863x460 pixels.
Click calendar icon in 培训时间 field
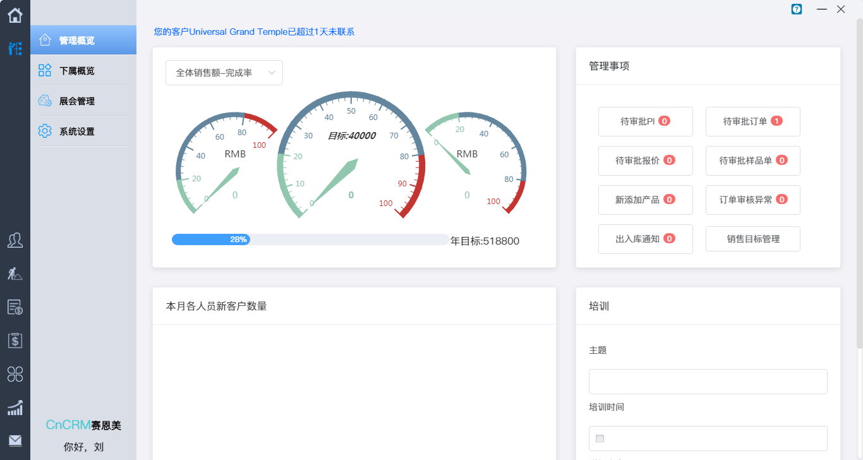coord(600,439)
